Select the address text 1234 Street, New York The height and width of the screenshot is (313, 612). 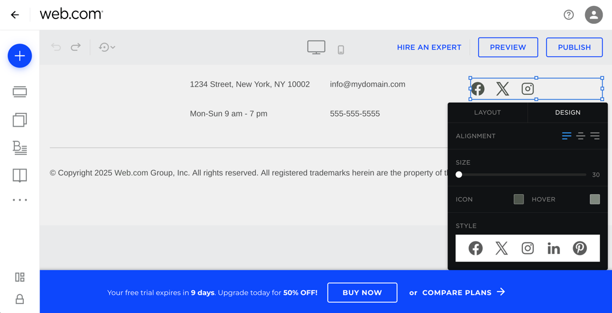click(x=250, y=84)
